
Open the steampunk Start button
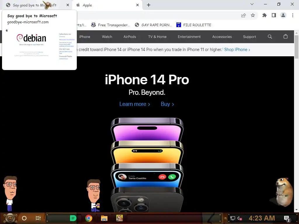pyautogui.click(x=10, y=218)
